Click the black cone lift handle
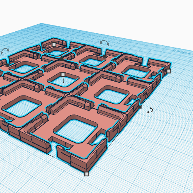 point(61,58)
